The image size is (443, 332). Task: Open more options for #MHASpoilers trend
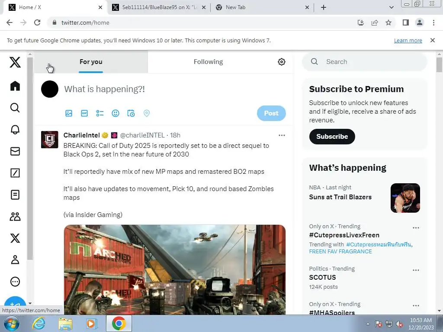click(416, 306)
